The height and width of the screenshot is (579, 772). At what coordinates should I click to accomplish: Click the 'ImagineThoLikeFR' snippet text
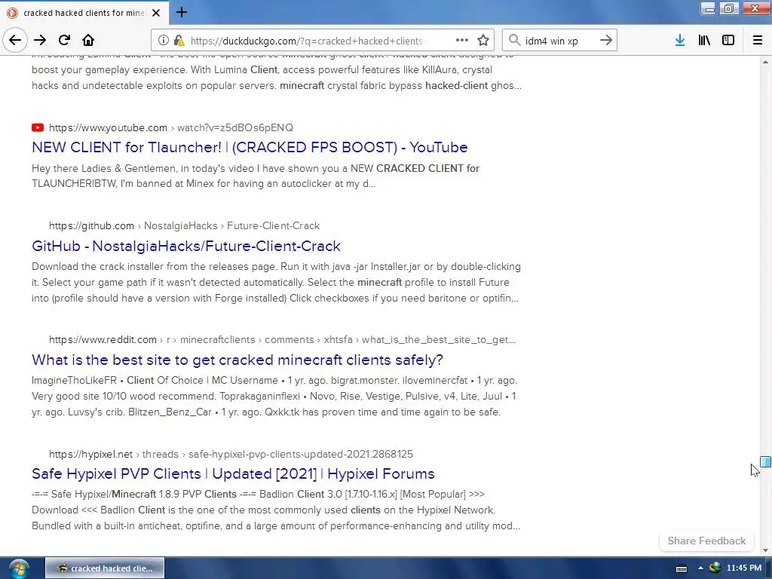pyautogui.click(x=274, y=397)
